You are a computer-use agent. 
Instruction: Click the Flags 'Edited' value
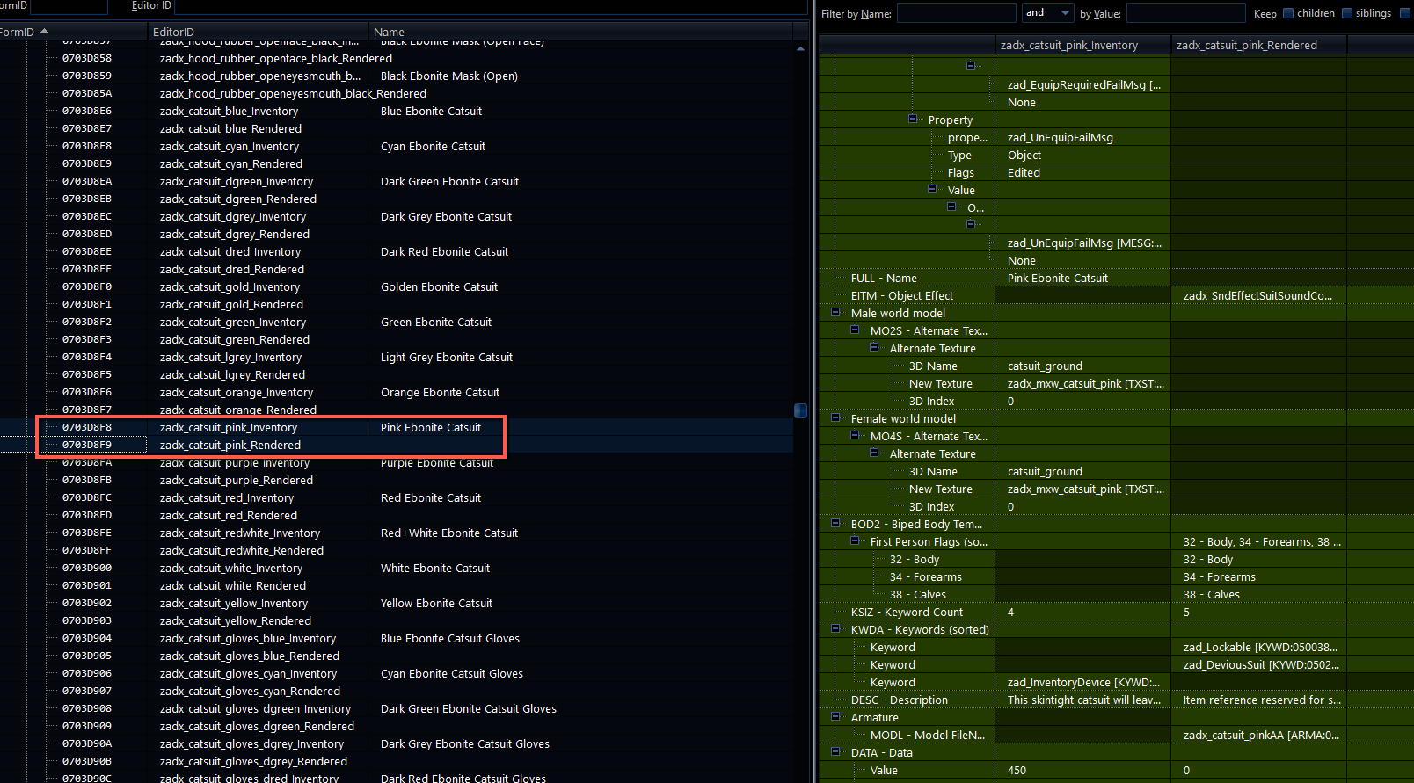coord(1024,172)
